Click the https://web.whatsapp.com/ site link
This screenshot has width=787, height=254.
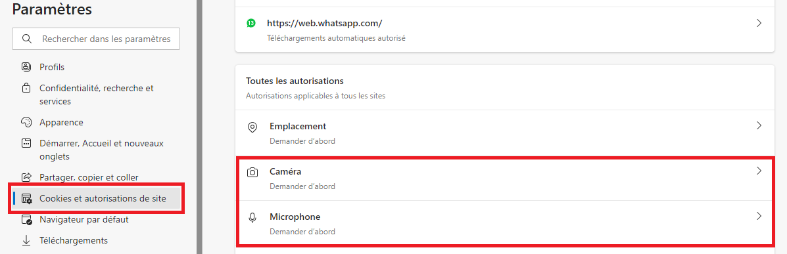(x=325, y=23)
